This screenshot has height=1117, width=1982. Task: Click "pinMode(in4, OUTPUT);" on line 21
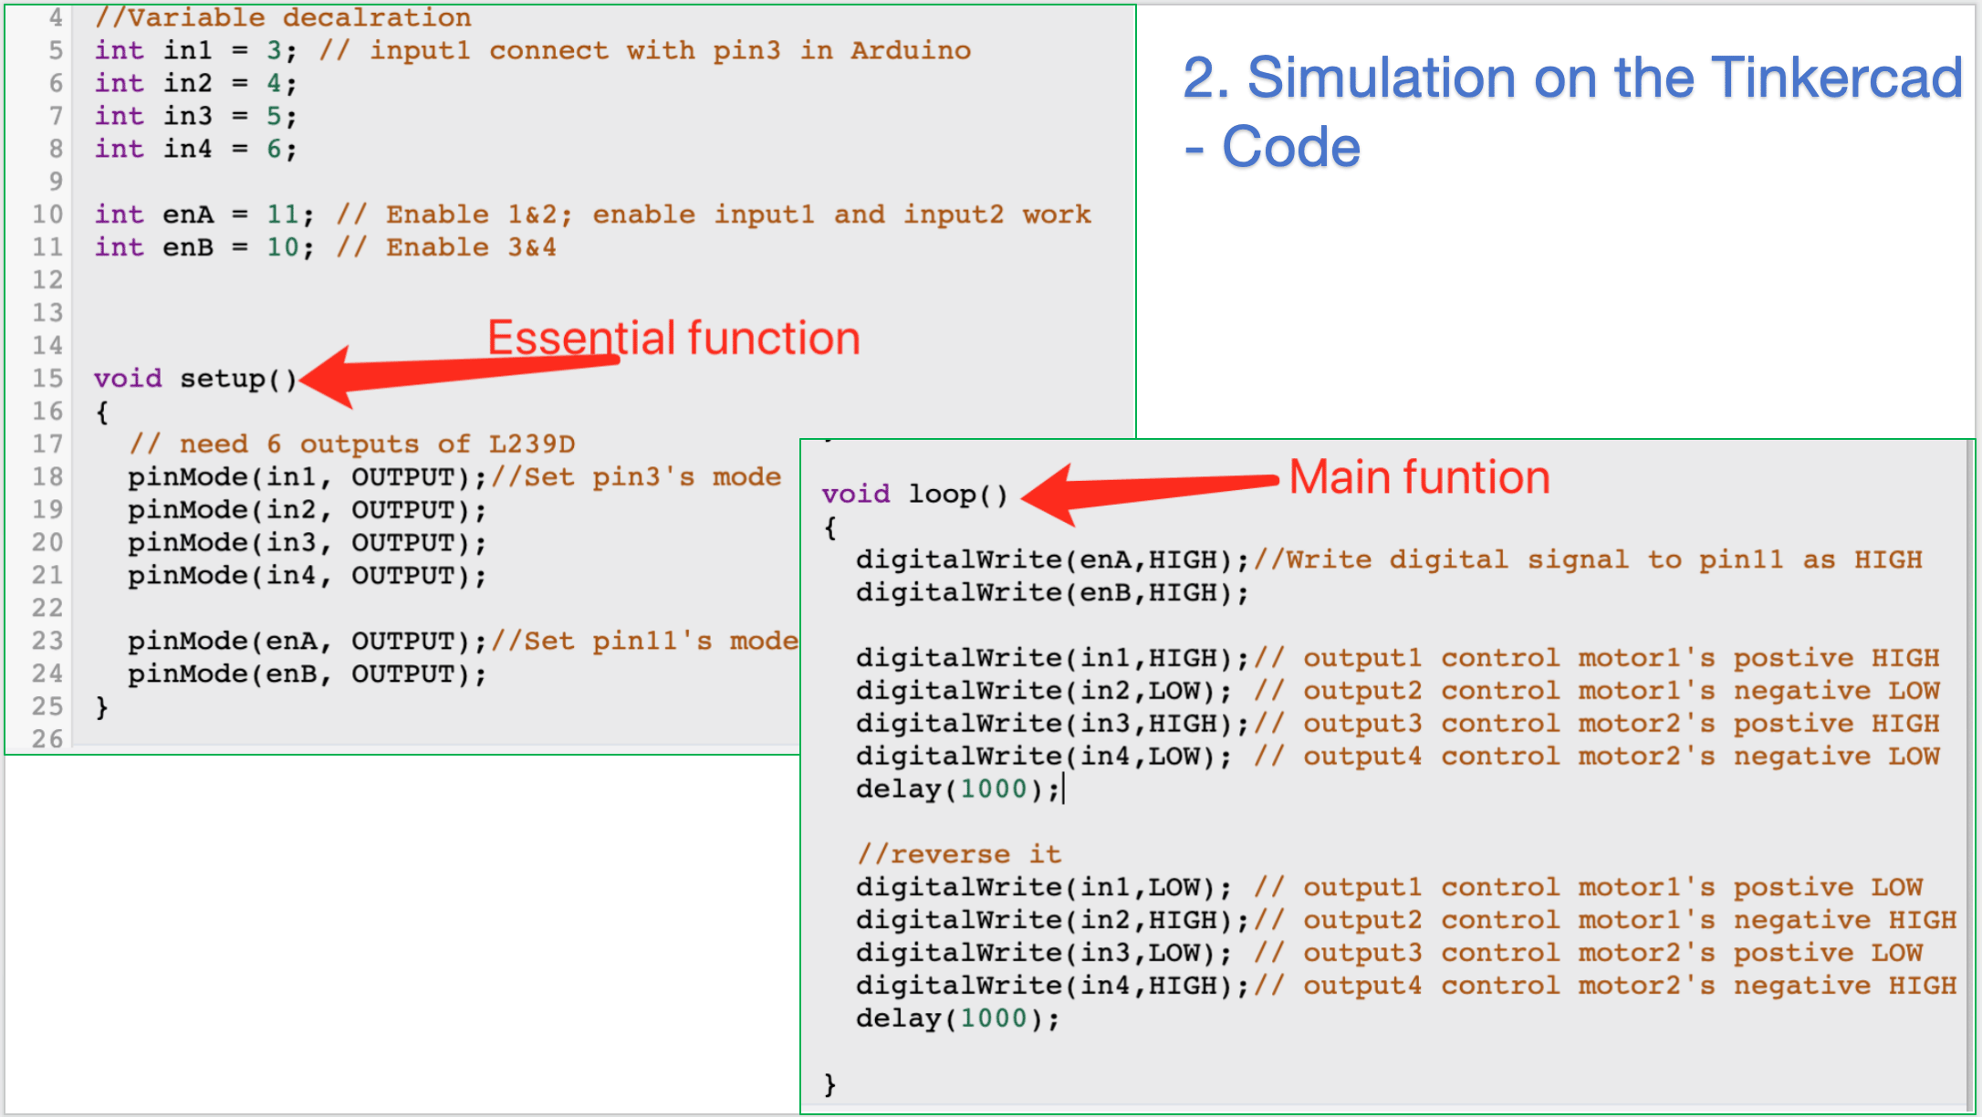tap(308, 576)
